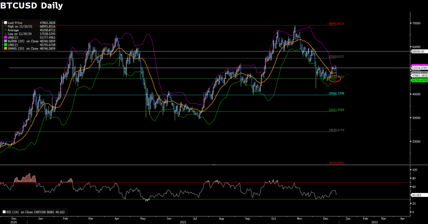Select the 'SMAVG (20) on Close' legend label
Image resolution: width=428 pixels, height=224 pixels.
pyautogui.click(x=23, y=48)
